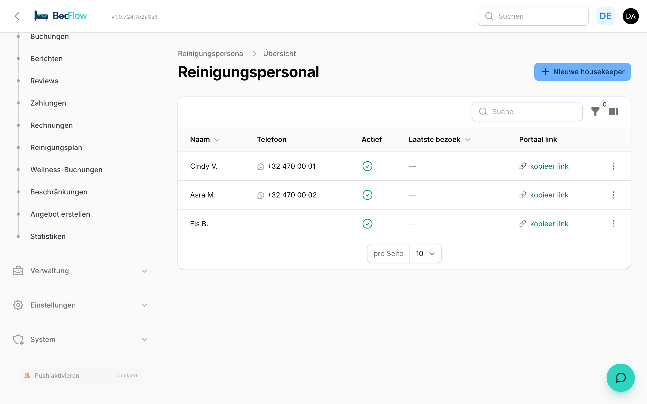Open Angebot erstellen in sidebar
647x404 pixels.
60,214
